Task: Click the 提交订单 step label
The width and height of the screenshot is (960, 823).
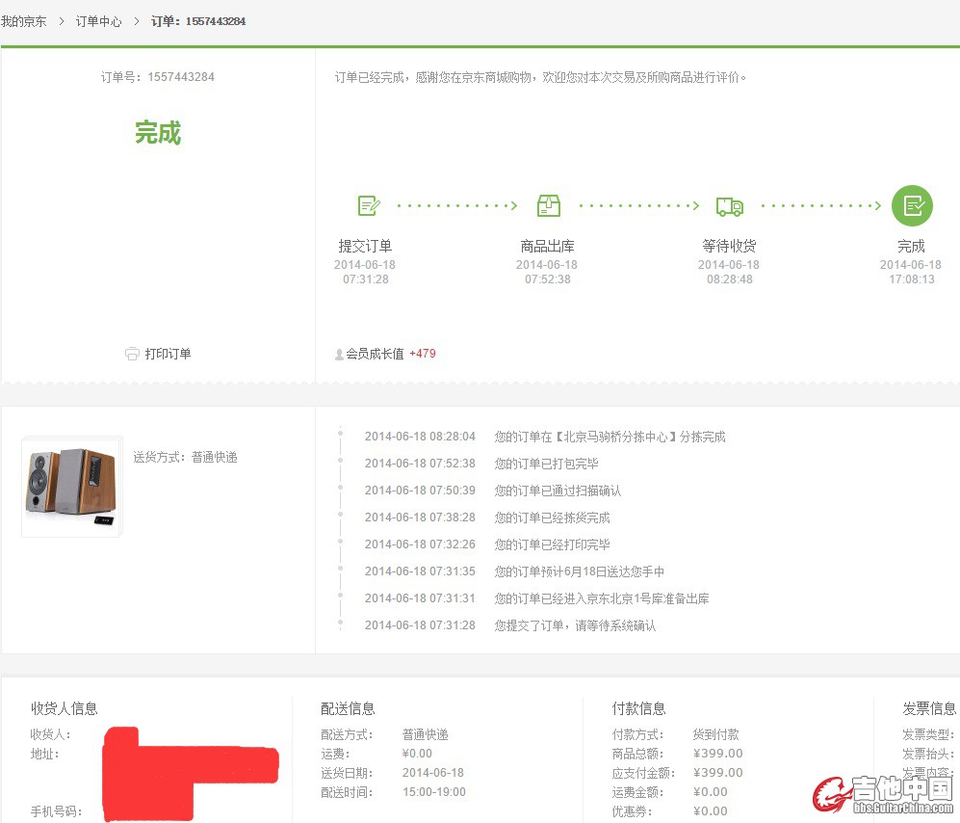Action: [365, 246]
